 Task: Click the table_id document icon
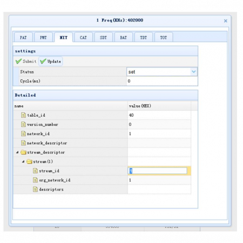coord(23,115)
